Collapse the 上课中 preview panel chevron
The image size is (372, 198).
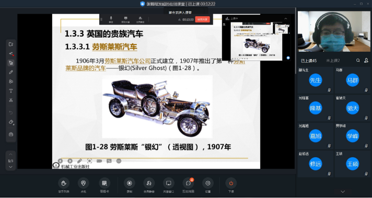click(x=286, y=18)
